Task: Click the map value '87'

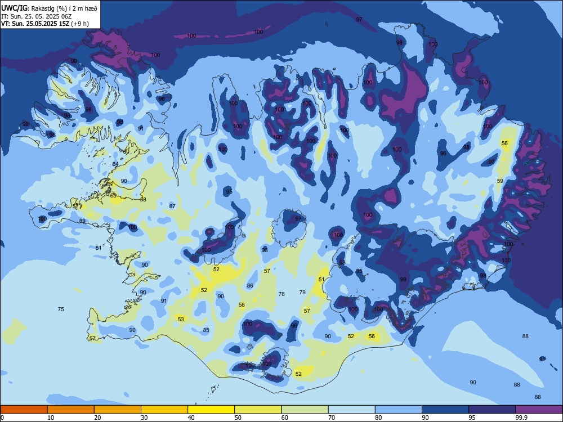Action: point(172,206)
